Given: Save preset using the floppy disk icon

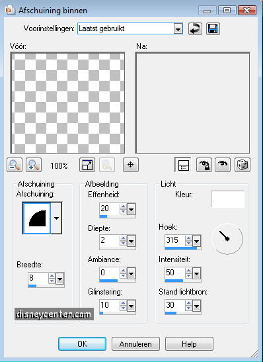Looking at the screenshot, I should pyautogui.click(x=213, y=29).
